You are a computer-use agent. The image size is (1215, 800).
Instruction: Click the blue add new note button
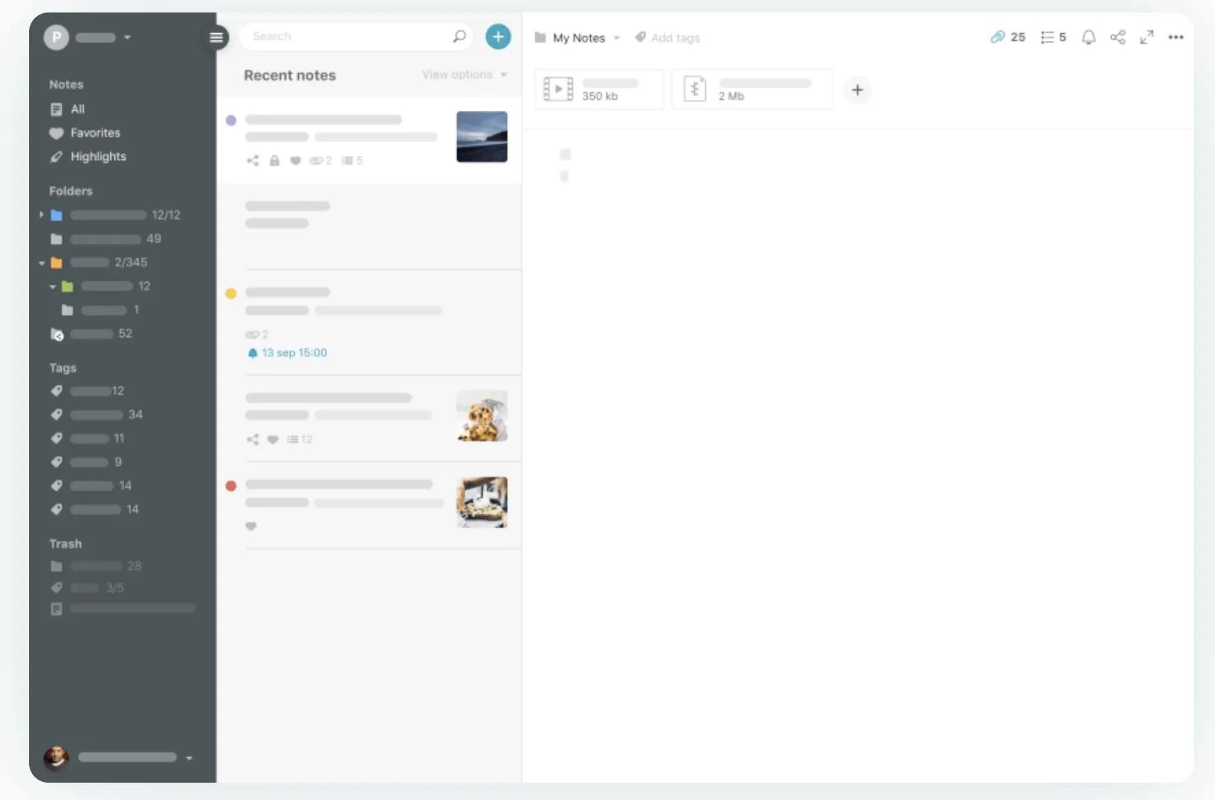tap(498, 37)
